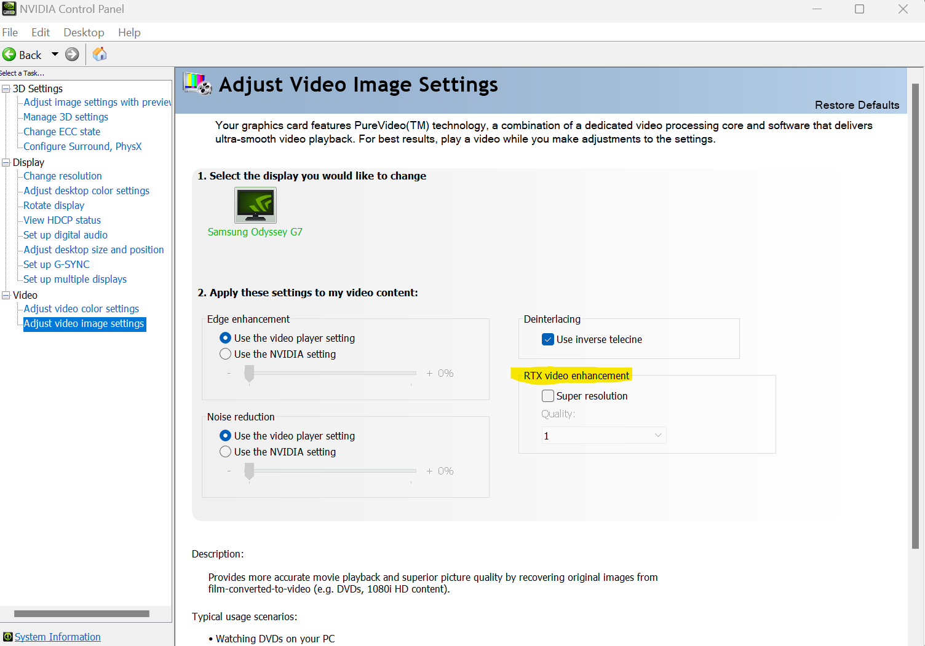925x646 pixels.
Task: Open Change ECC state
Action: (62, 132)
